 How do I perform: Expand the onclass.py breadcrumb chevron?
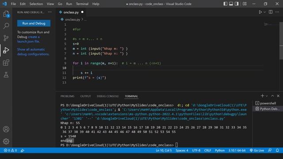click(x=82, y=19)
